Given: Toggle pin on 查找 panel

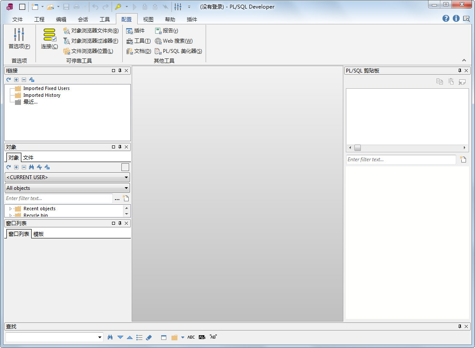Looking at the screenshot, I should (460, 326).
